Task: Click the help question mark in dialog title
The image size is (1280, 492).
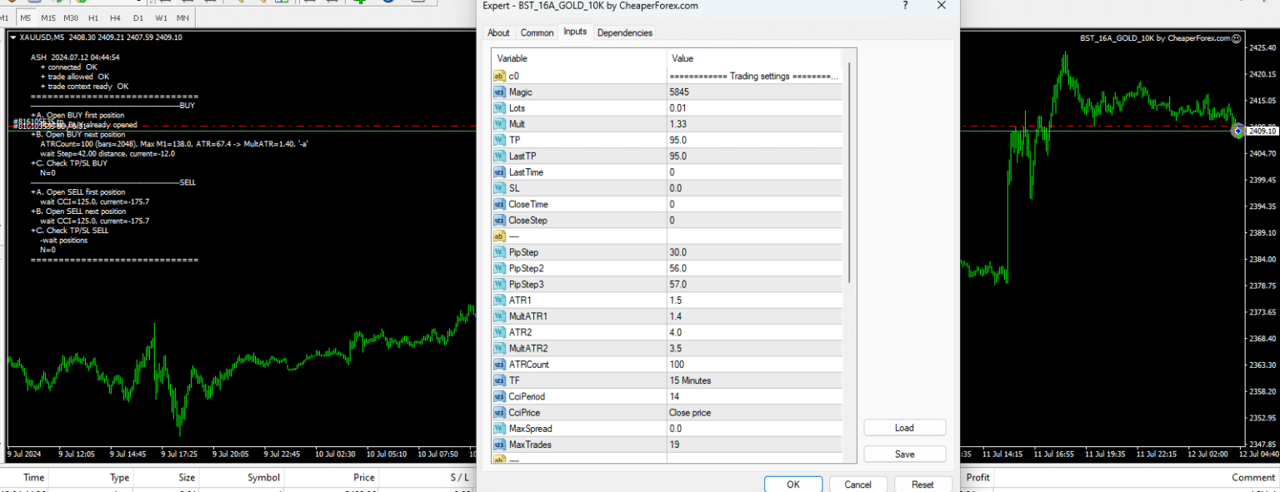Action: click(x=905, y=6)
